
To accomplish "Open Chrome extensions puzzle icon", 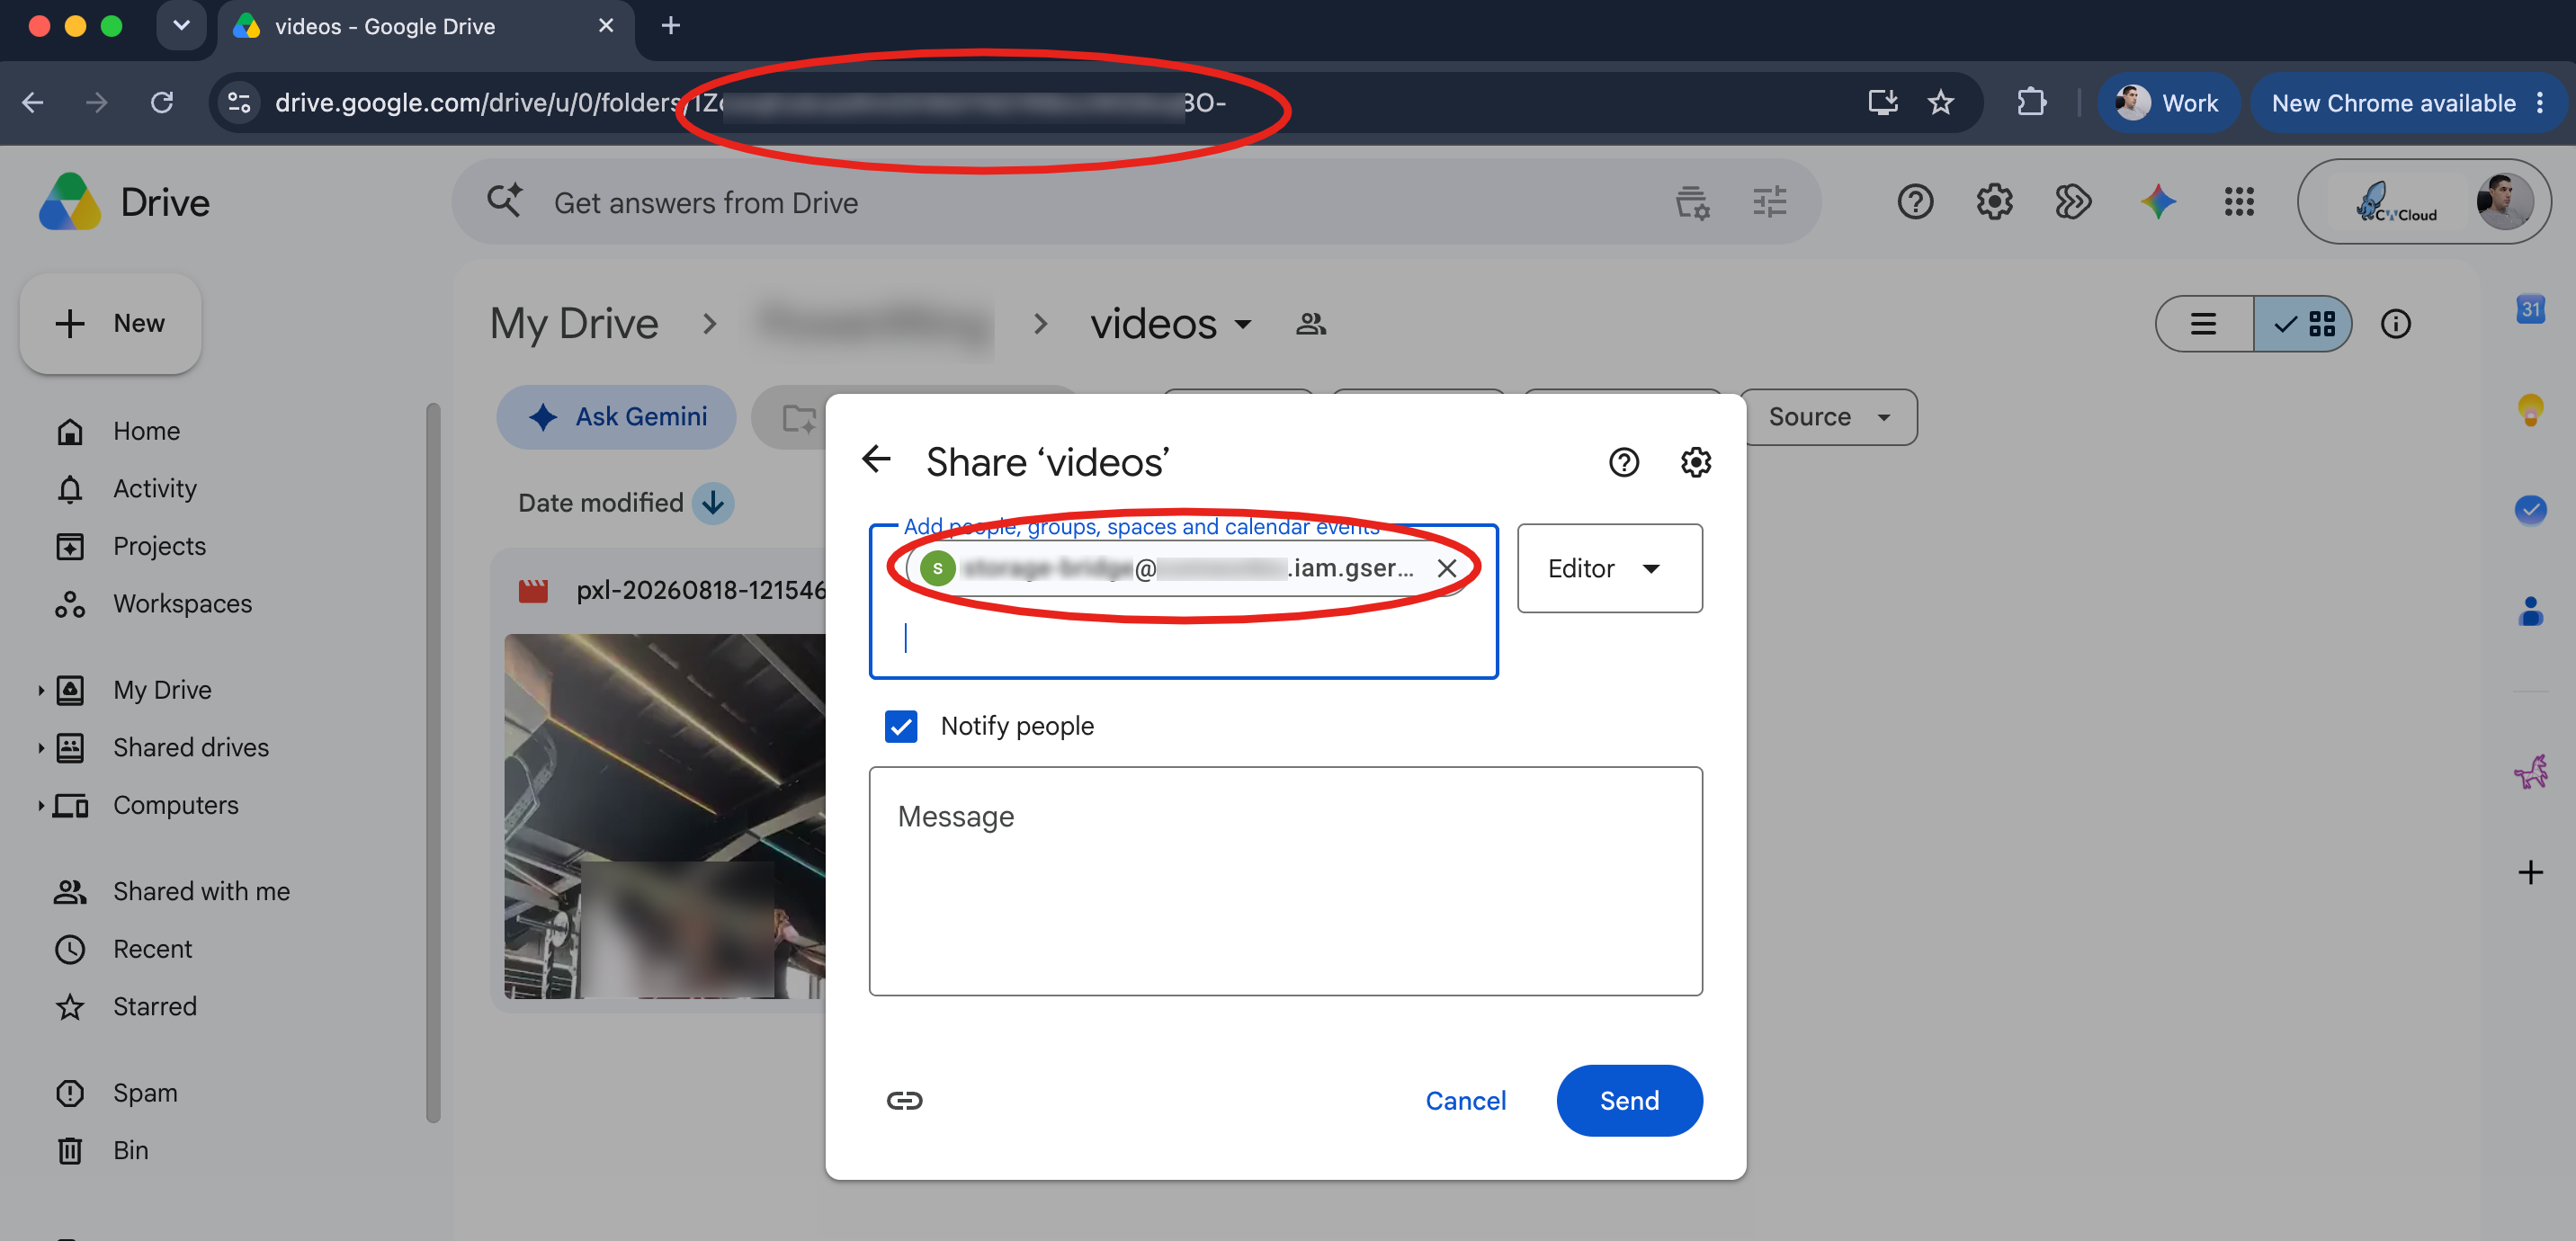I will pos(2031,102).
